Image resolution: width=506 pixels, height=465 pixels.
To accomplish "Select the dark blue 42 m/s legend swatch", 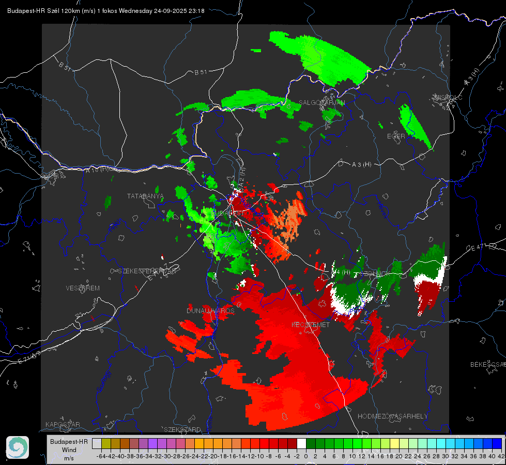I will click(497, 443).
